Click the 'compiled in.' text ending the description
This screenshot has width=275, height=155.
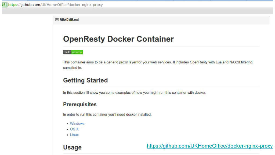[x=72, y=68]
